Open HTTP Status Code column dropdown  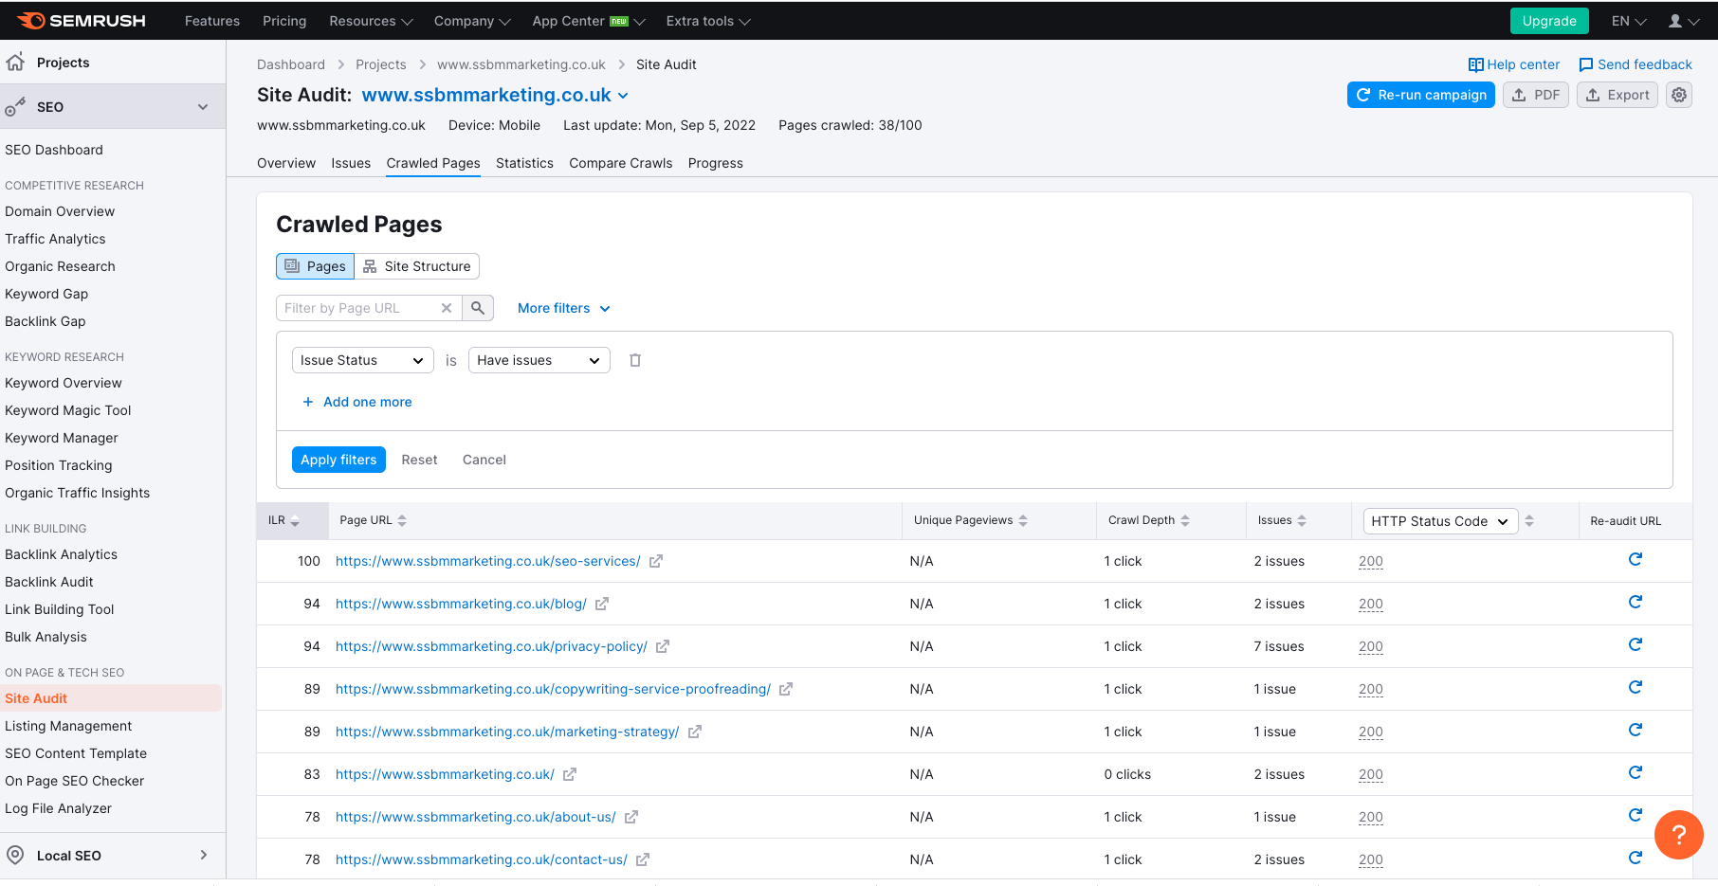[x=1440, y=521]
